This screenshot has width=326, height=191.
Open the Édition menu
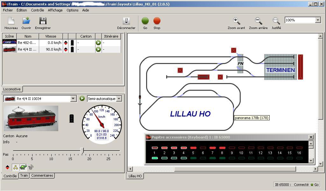22,10
